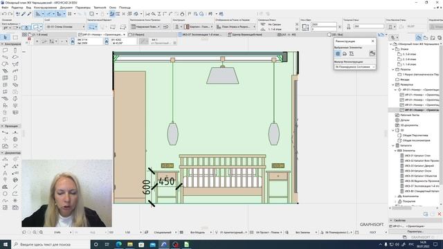443x249 pixels.
Task: Collapse the Документирование toolbox section header
Action: (10, 153)
